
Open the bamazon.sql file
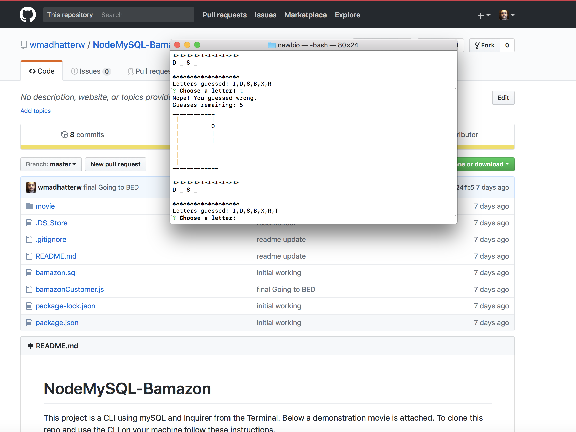click(x=56, y=273)
